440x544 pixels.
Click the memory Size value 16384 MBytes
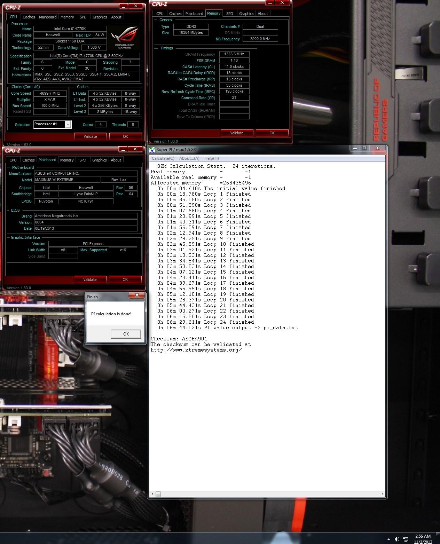coord(191,32)
